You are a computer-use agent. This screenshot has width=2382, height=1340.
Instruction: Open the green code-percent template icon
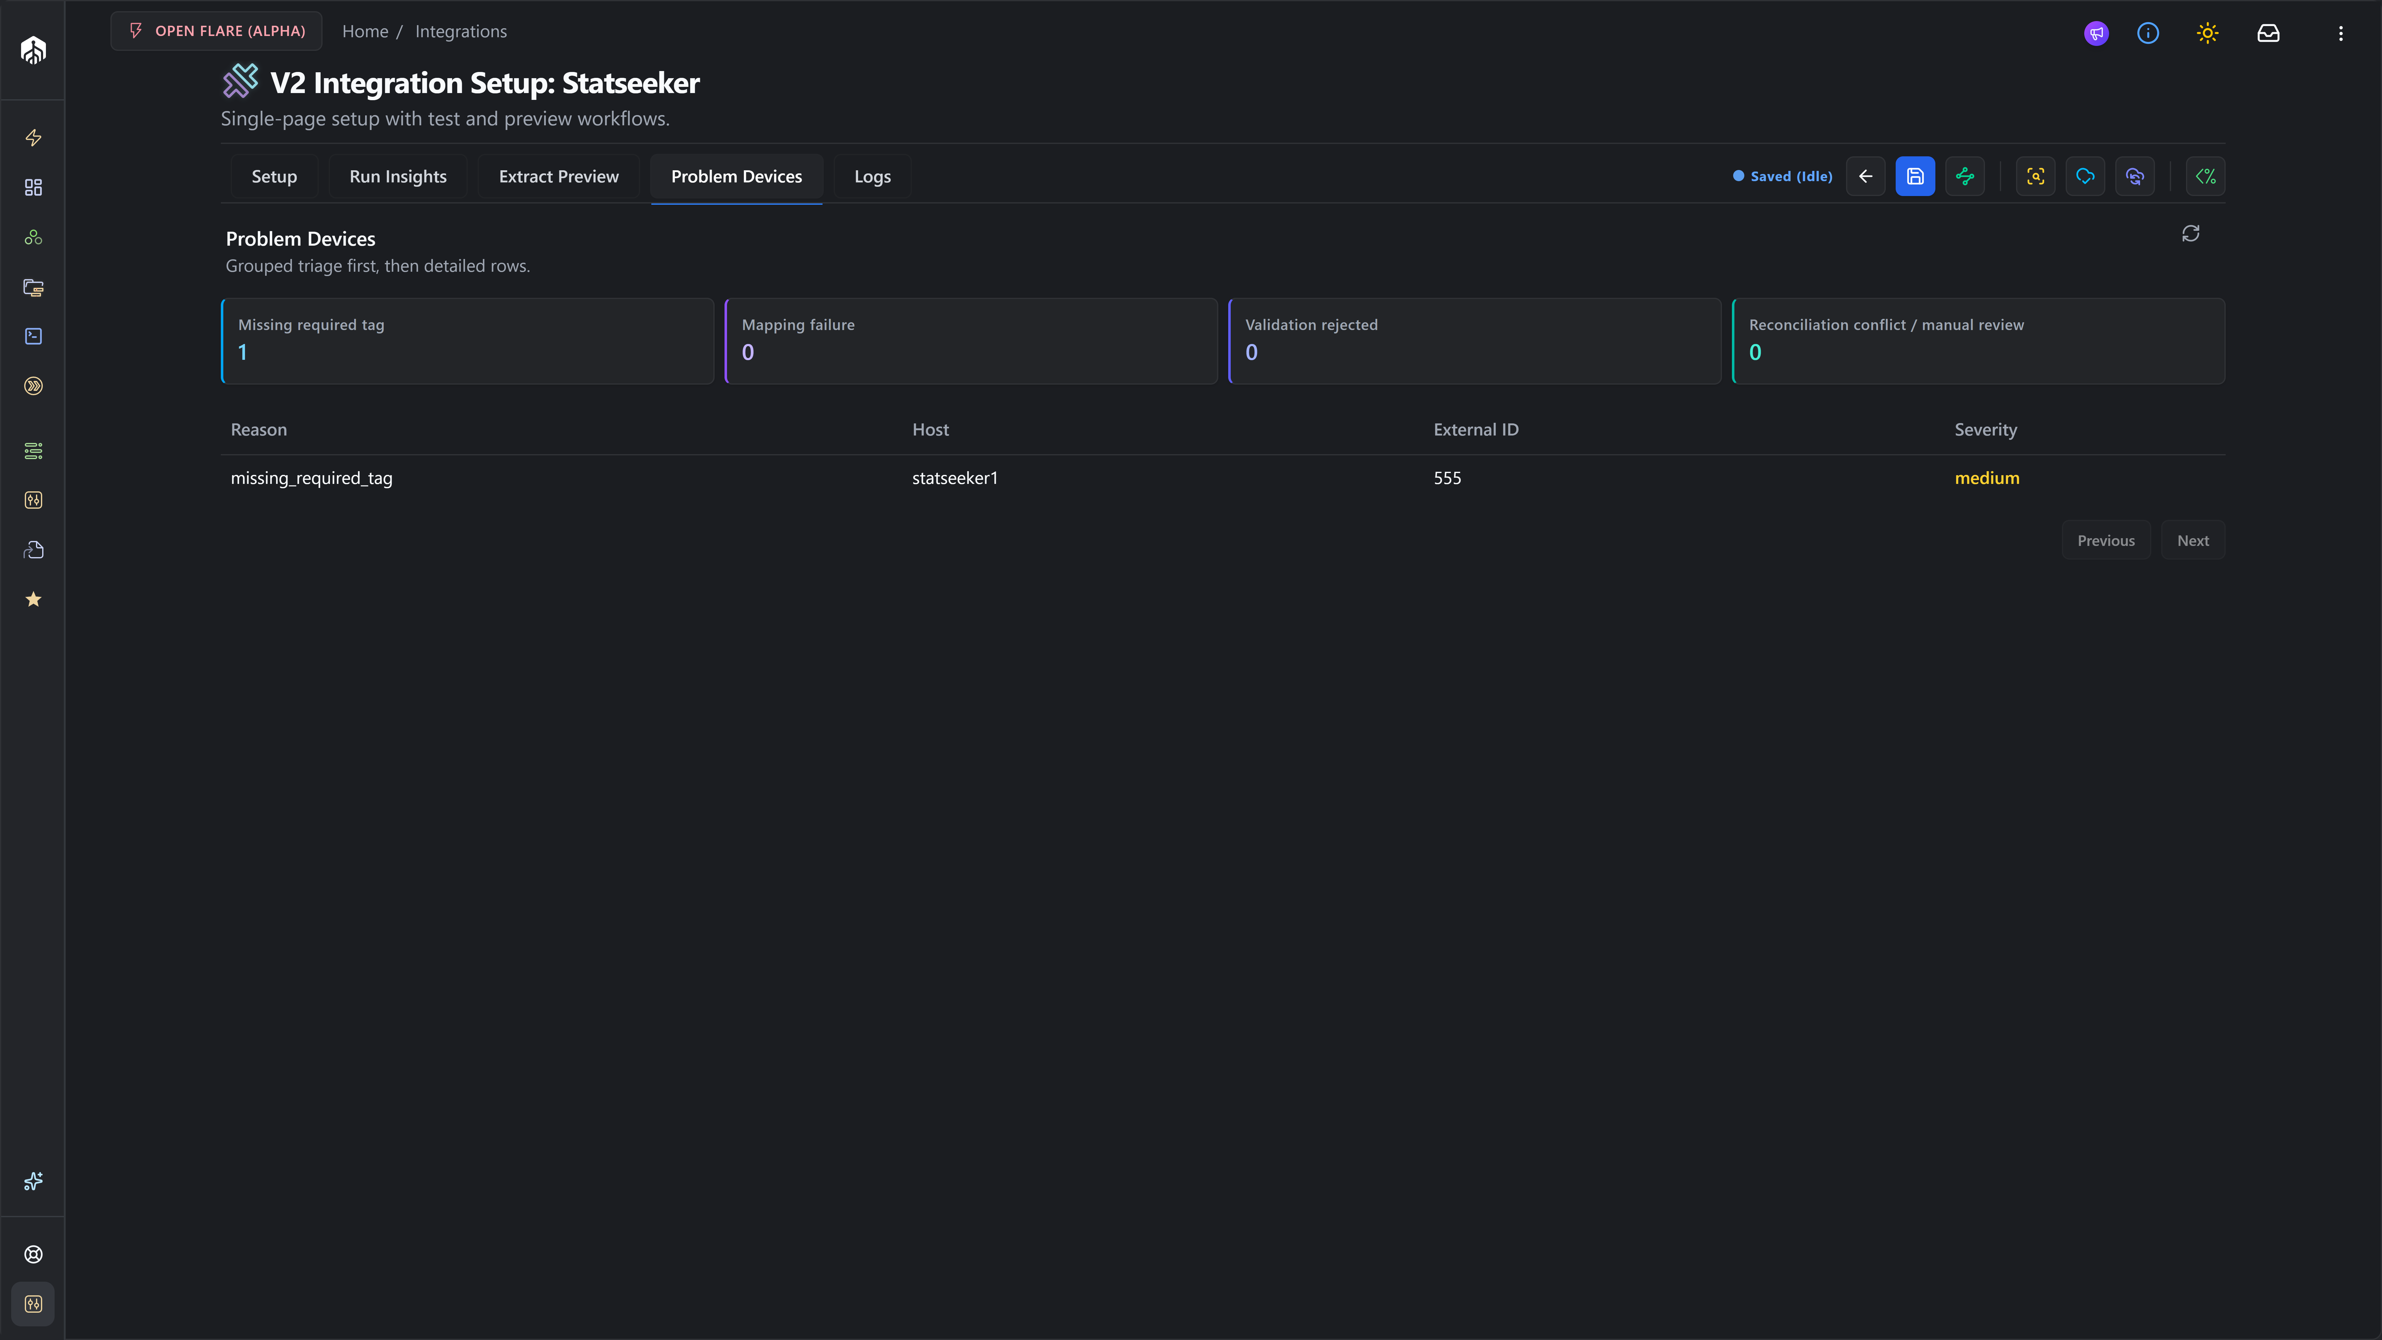tap(2206, 176)
